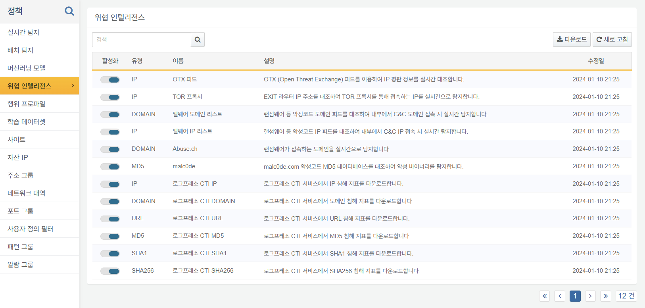
Task: Switch off 맬웨어 IP 리스트 toggle
Action: point(110,132)
